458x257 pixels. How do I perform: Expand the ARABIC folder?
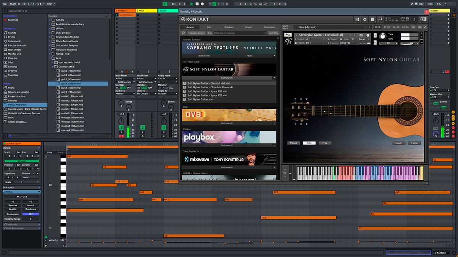(x=50, y=20)
